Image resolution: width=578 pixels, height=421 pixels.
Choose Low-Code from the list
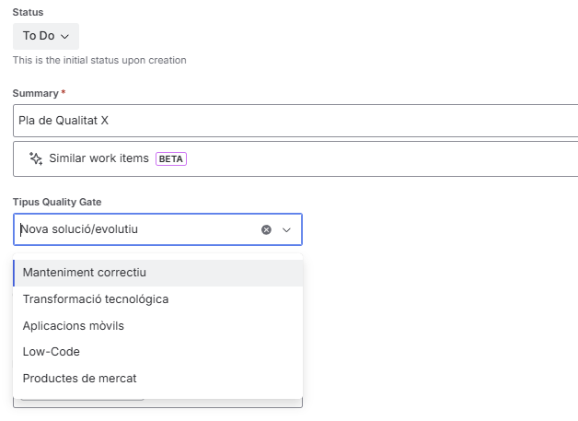[x=157, y=352]
